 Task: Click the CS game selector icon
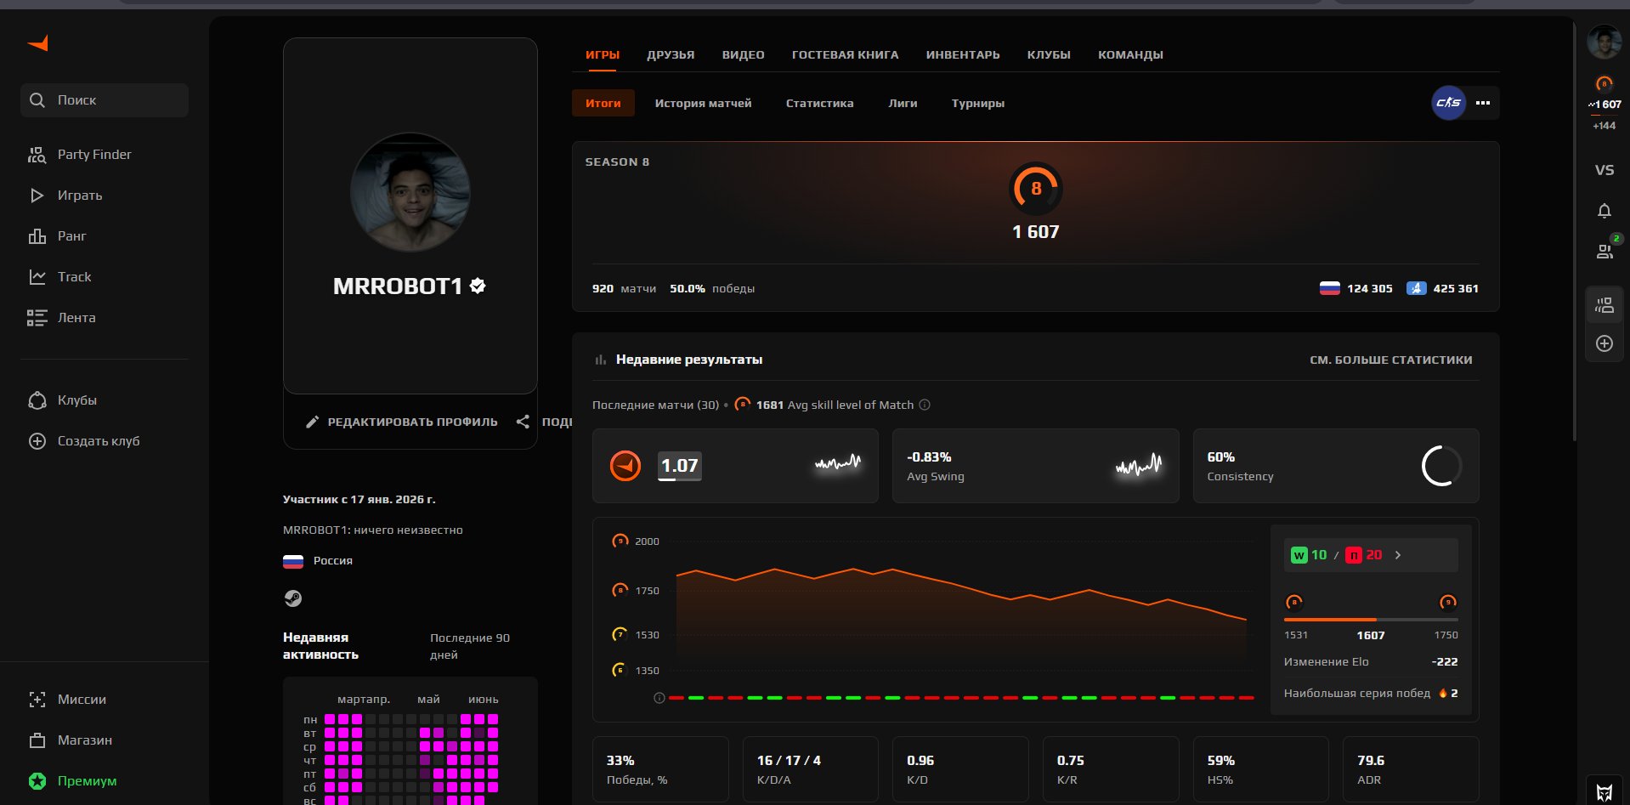point(1449,103)
